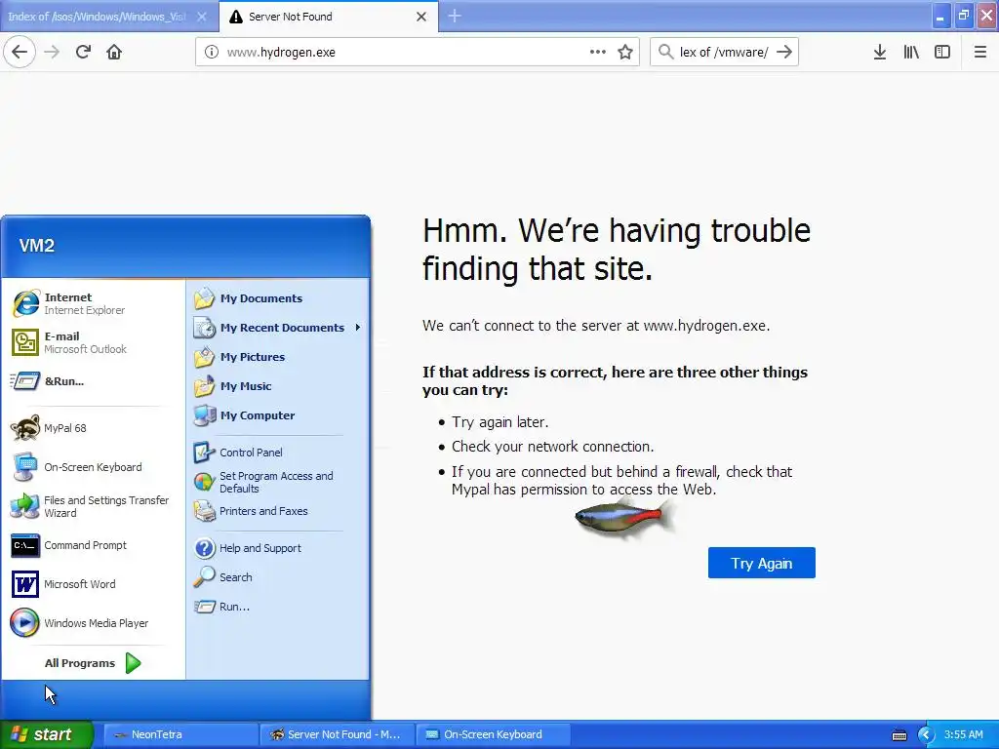Click the neon tetra fish on the page

pos(624,517)
